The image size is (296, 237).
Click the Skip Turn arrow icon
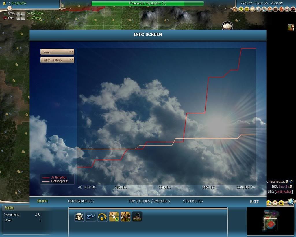[102, 216]
